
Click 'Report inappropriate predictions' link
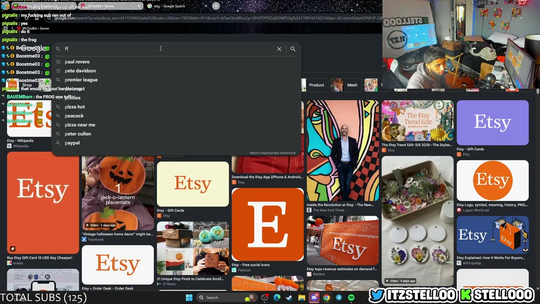click(273, 153)
